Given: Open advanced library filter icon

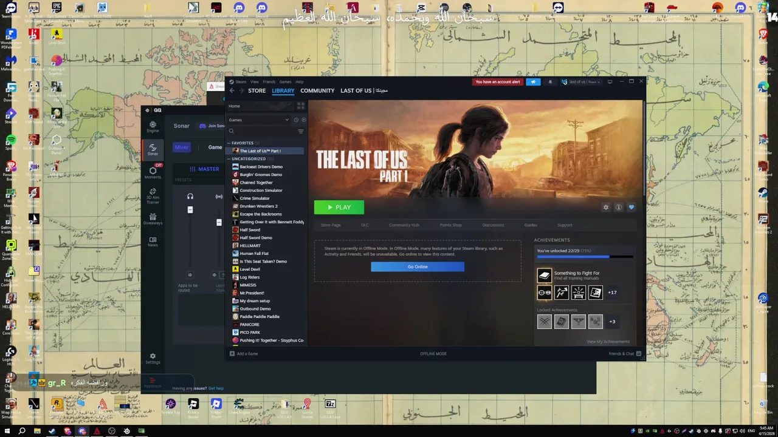Looking at the screenshot, I should click(300, 131).
